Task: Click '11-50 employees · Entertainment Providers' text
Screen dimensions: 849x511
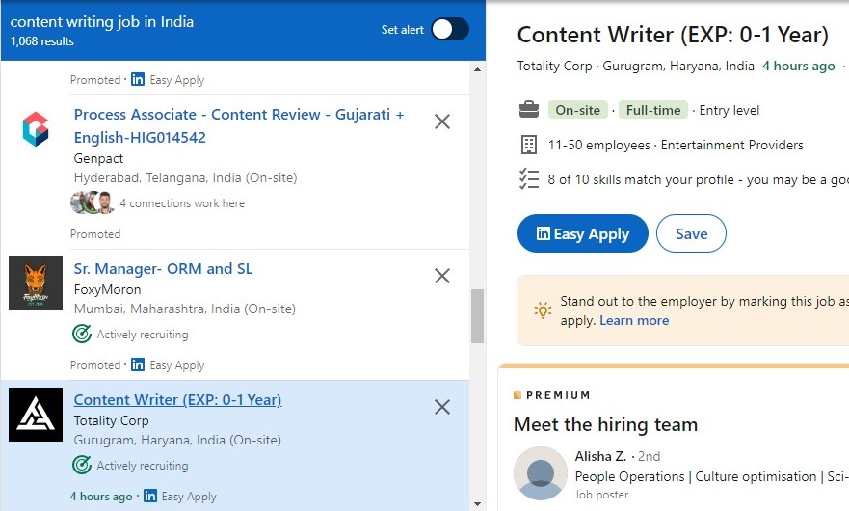Action: [x=676, y=146]
